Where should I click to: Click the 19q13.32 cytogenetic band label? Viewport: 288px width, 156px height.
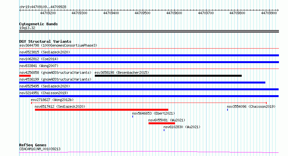27,28
